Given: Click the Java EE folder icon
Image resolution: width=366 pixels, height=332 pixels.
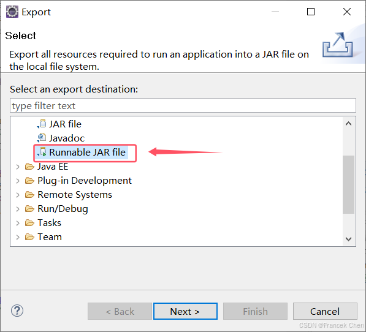Looking at the screenshot, I should click(x=29, y=167).
